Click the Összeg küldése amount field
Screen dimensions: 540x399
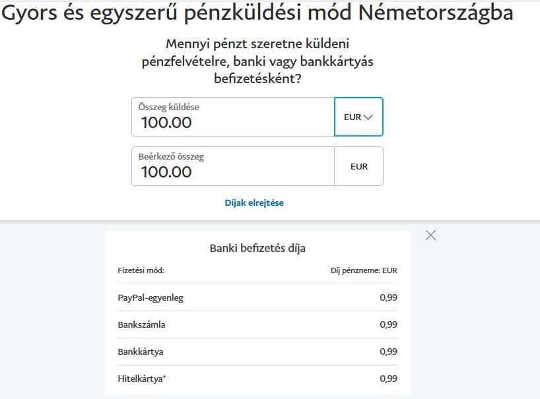(233, 123)
